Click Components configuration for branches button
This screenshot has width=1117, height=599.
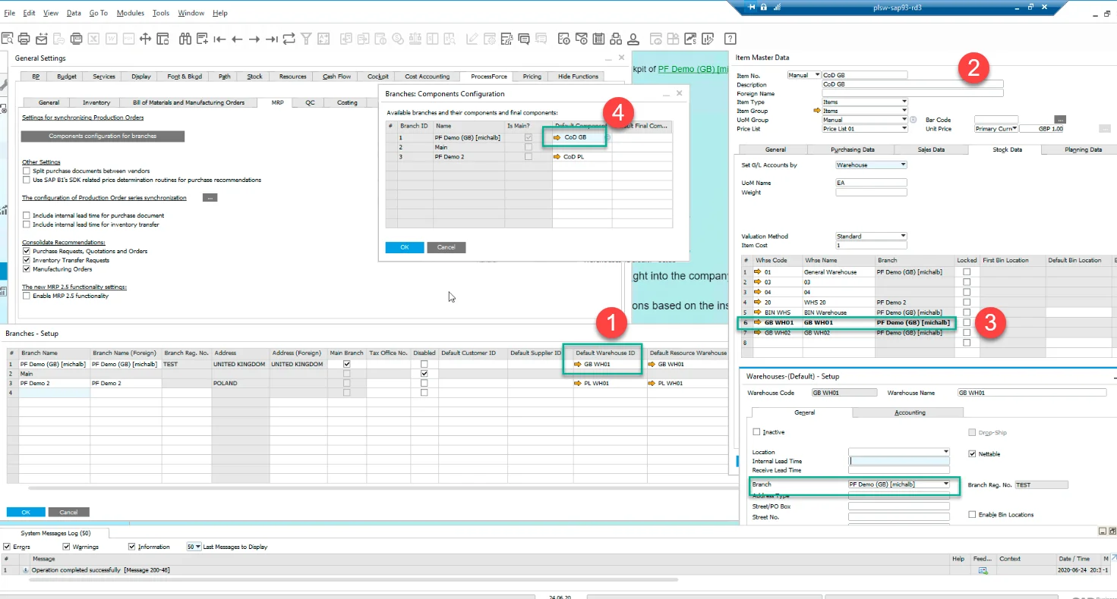[103, 136]
